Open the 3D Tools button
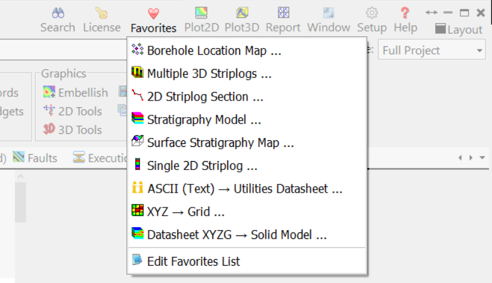 [73, 130]
